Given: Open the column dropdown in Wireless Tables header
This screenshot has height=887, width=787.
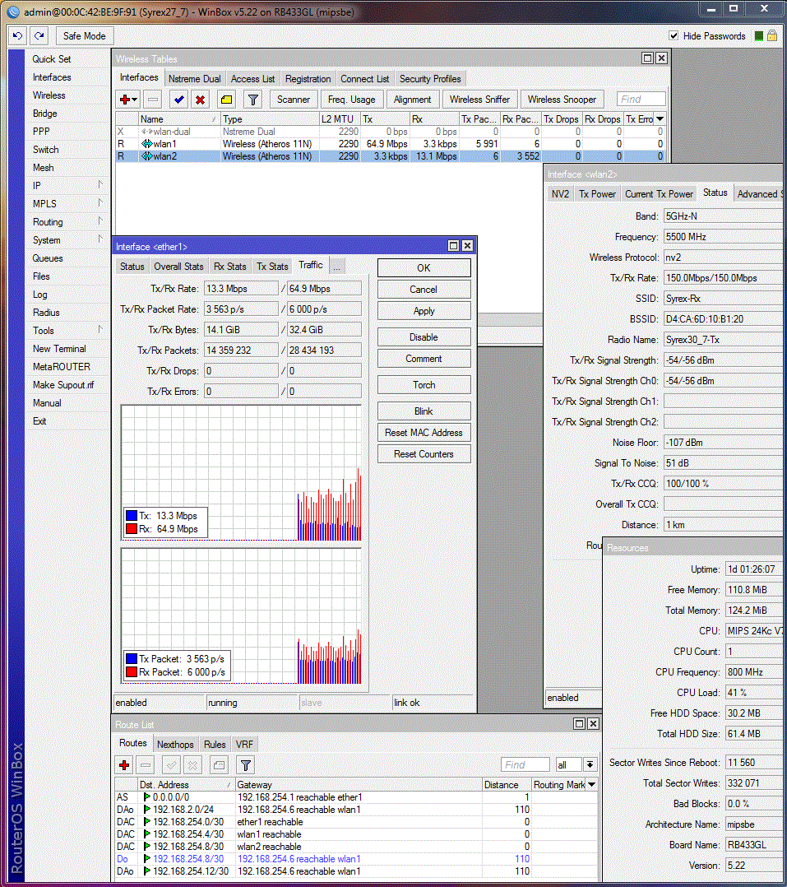Looking at the screenshot, I should point(660,118).
